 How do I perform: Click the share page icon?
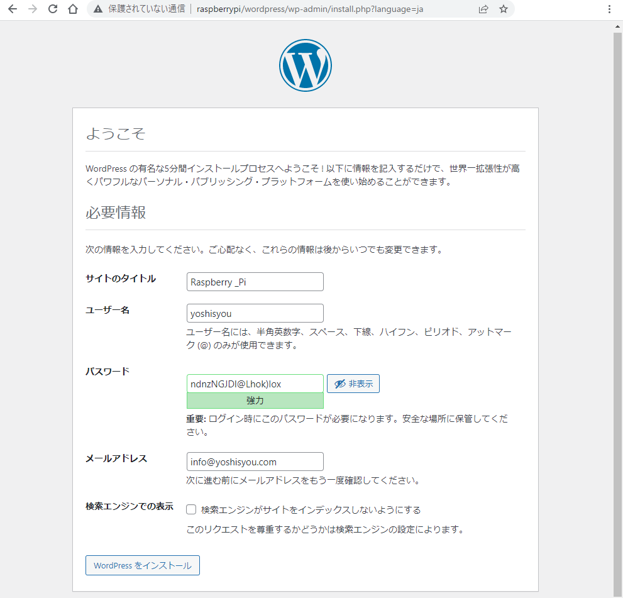[483, 9]
